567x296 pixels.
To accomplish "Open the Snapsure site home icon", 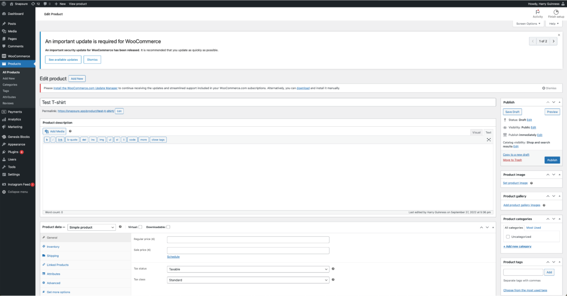I will pos(12,4).
